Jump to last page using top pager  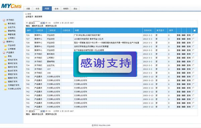44,23
